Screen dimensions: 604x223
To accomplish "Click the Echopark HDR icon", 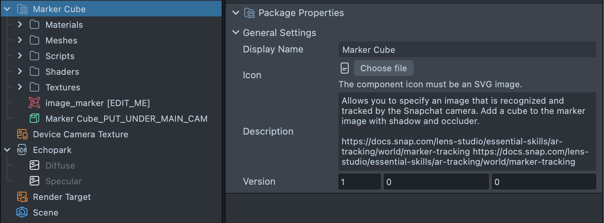I will point(22,150).
